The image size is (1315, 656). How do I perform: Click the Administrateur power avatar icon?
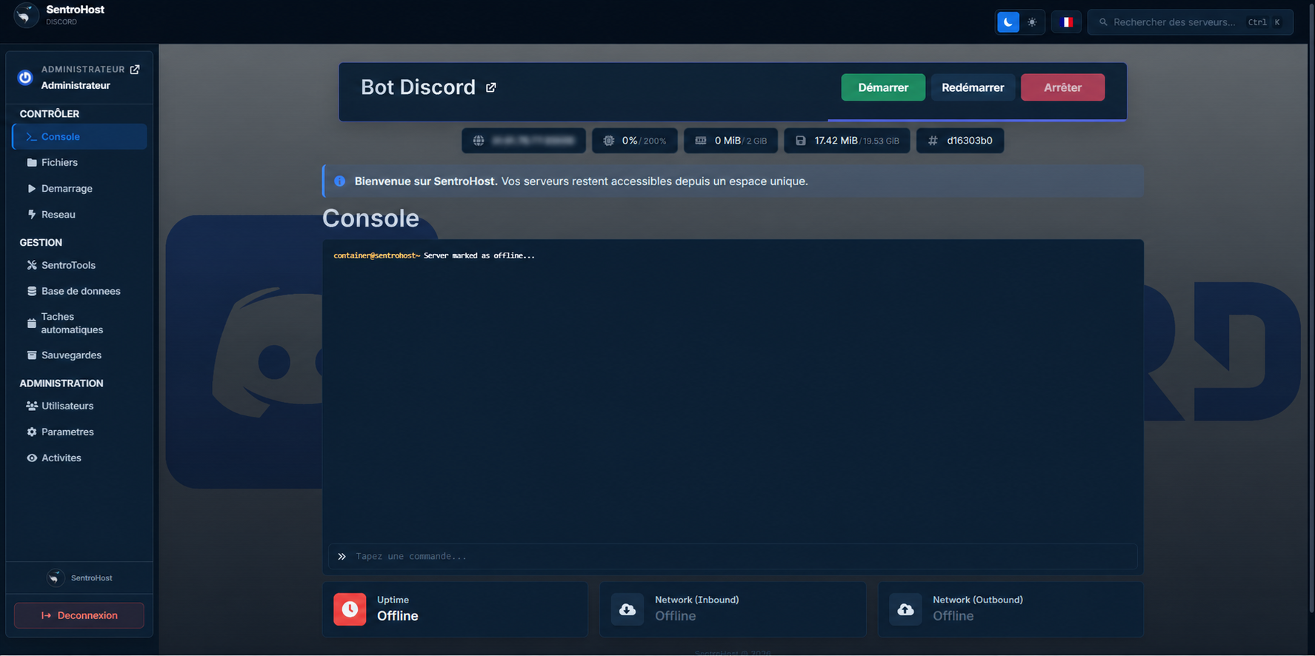coord(25,77)
